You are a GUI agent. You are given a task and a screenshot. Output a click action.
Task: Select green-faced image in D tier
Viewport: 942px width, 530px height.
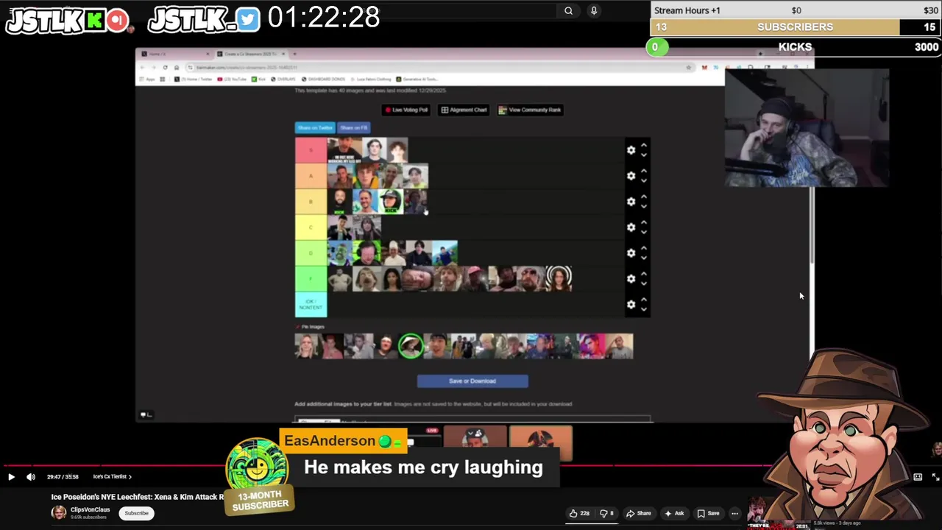pos(340,253)
